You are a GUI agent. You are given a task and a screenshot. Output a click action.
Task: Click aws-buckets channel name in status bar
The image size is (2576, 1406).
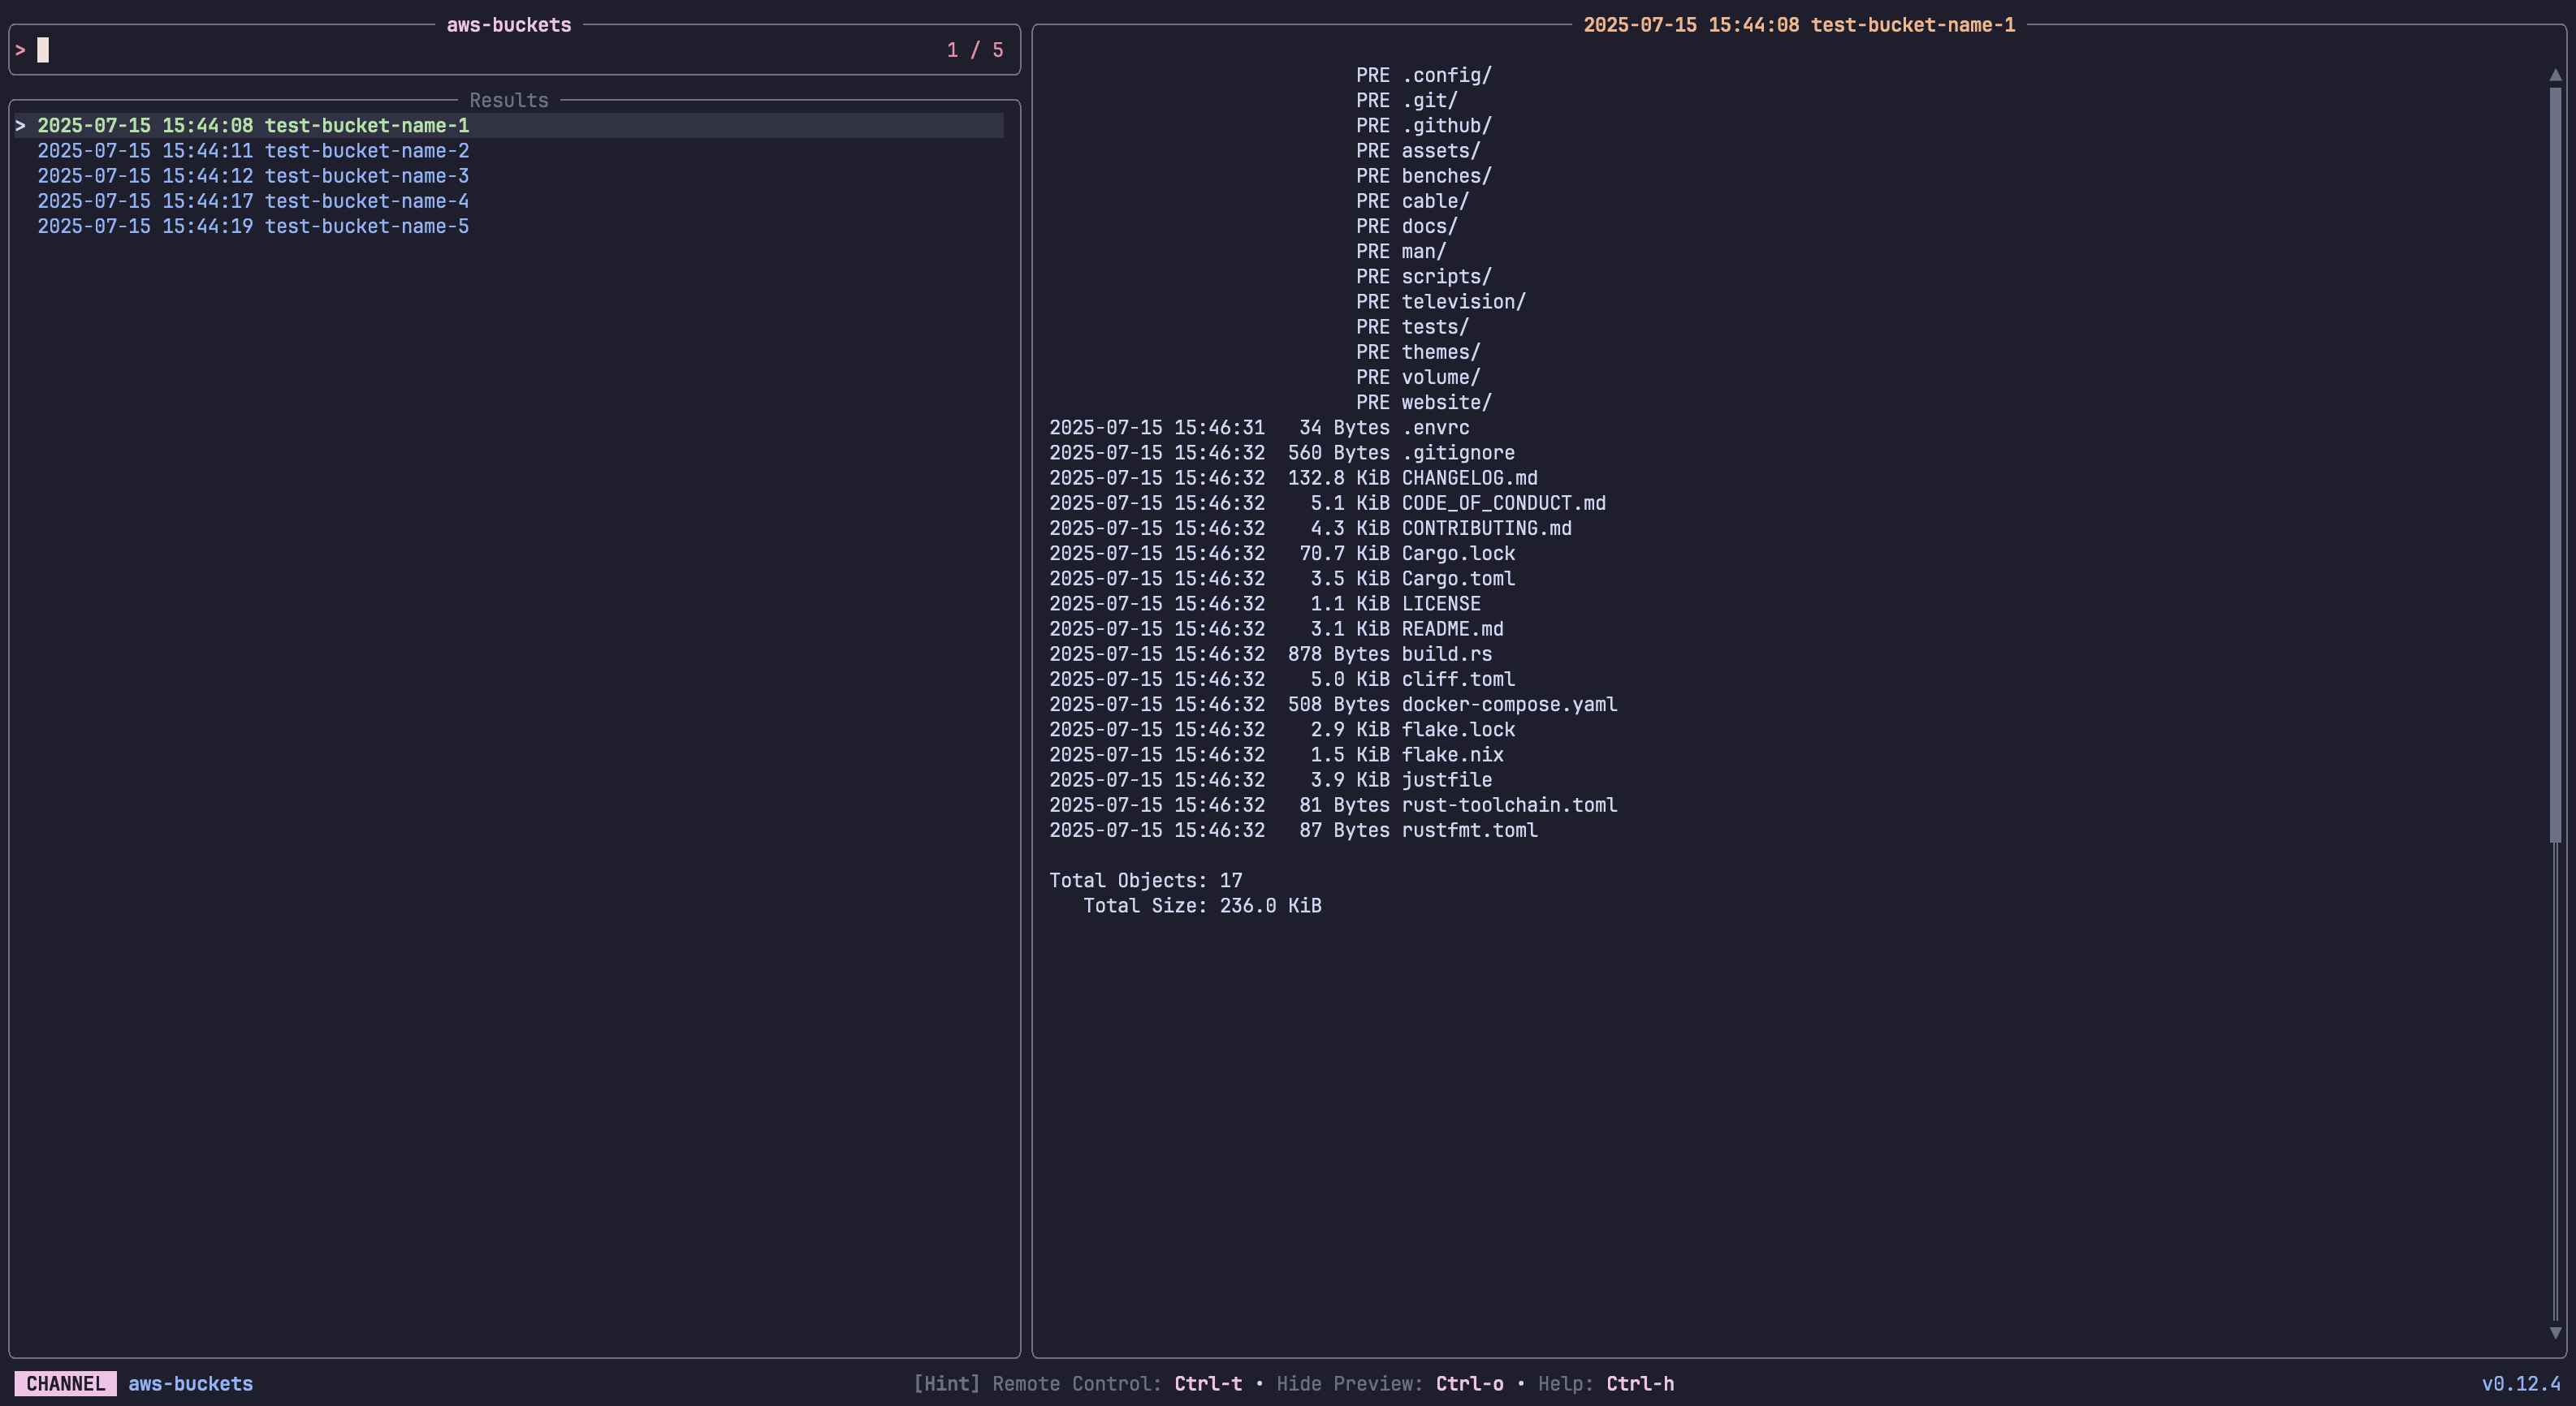point(190,1384)
